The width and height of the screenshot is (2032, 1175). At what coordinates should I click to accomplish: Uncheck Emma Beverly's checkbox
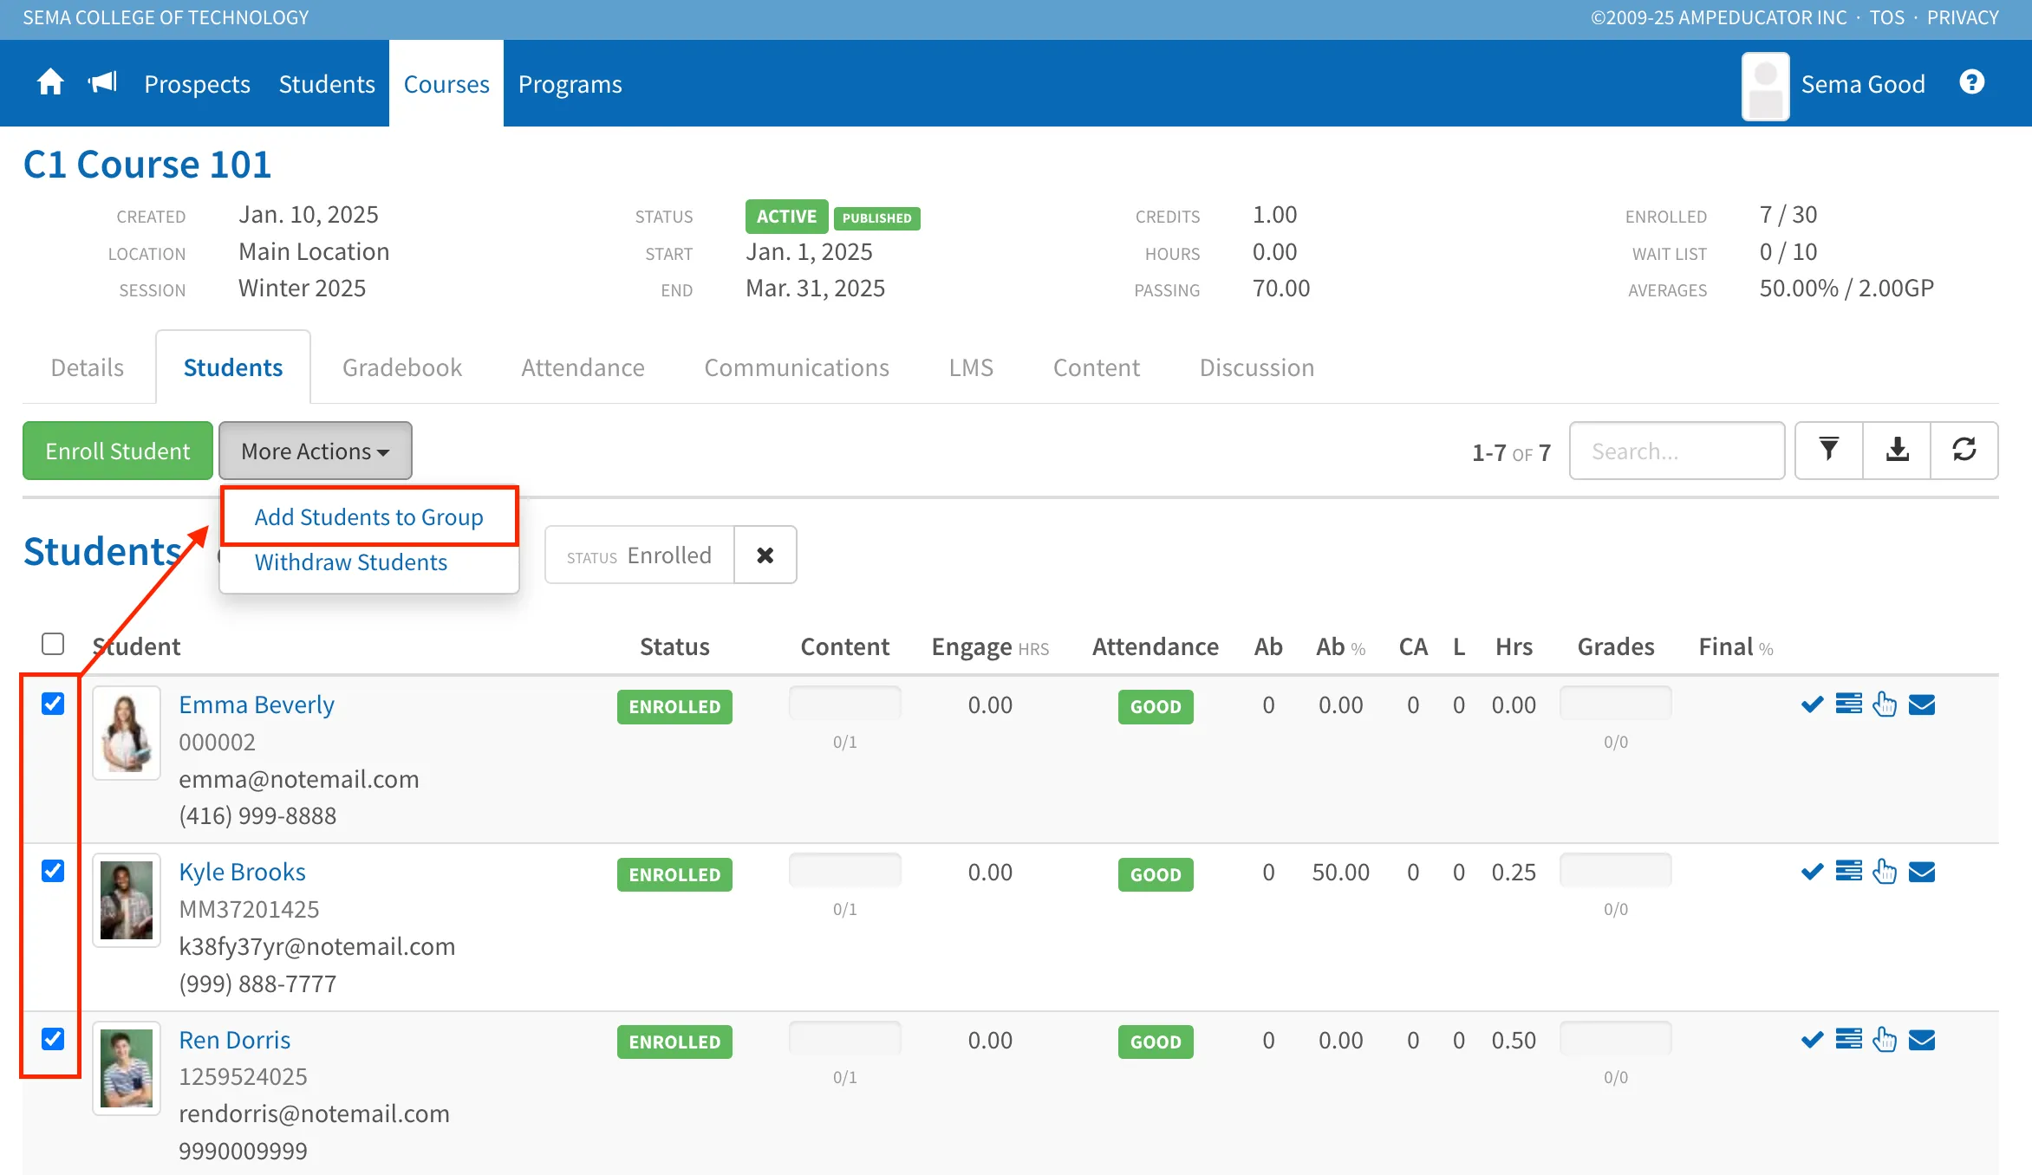[53, 704]
